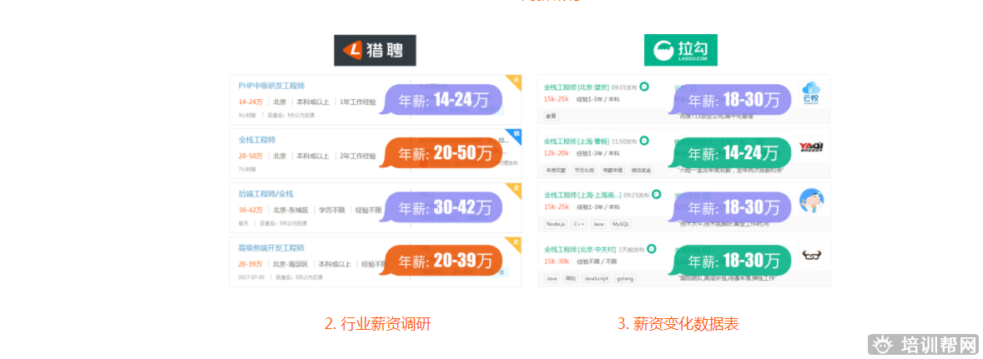Open the 高级前端开发工程师 job link
Image resolution: width=983 pixels, height=359 pixels.
point(271,248)
